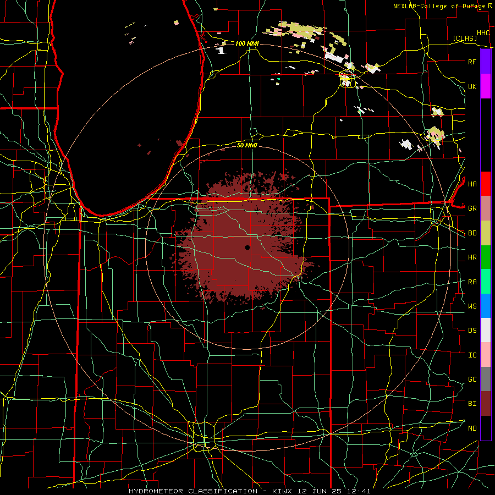The image size is (495, 495).
Task: Select the light pink IC color swatch
Action: (486, 355)
